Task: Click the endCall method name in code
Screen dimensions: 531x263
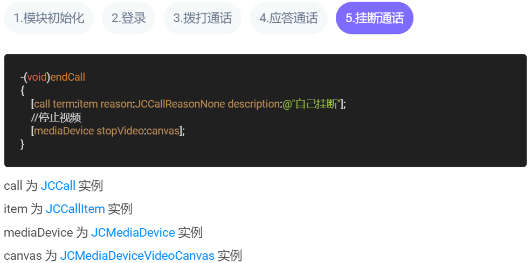Action: click(x=68, y=77)
